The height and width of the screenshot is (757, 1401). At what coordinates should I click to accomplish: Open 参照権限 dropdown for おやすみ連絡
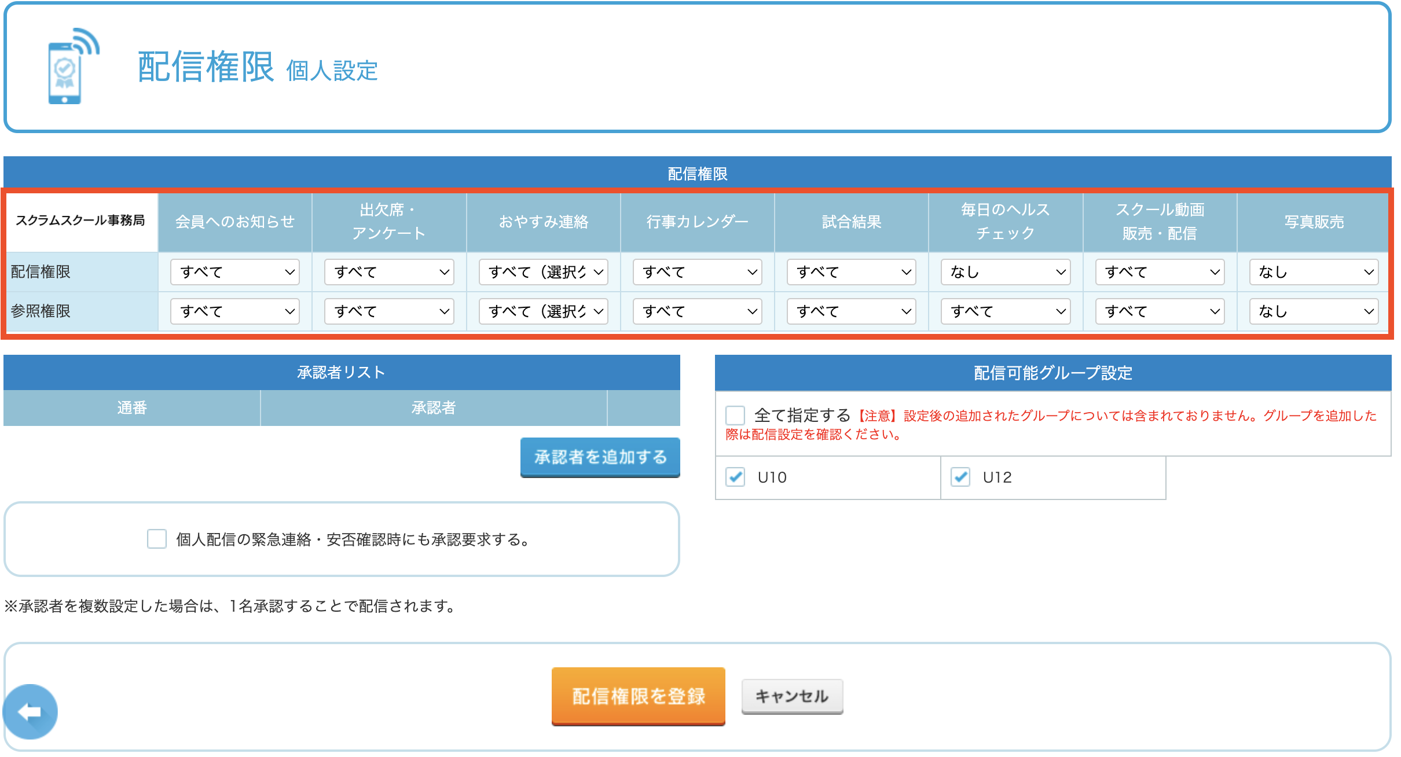[x=544, y=311]
